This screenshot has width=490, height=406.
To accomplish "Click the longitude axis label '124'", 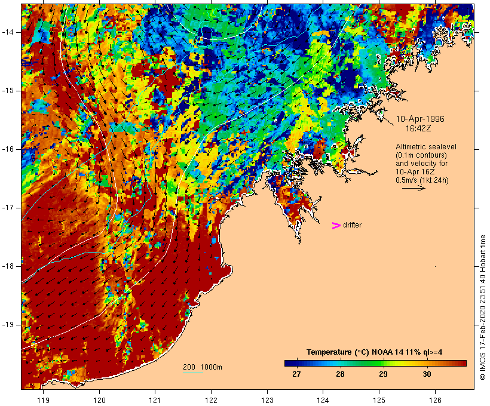I will [x=323, y=400].
